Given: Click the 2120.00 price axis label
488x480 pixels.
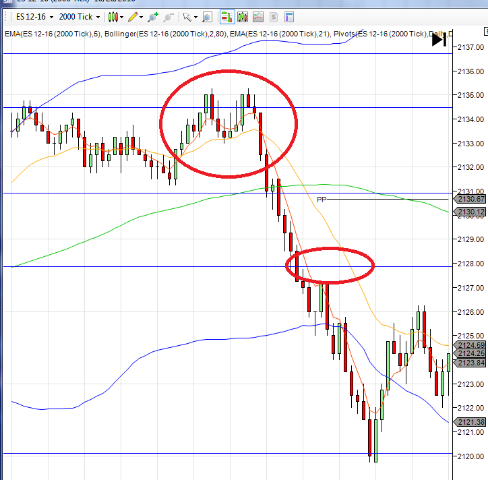Looking at the screenshot, I should 470,456.
